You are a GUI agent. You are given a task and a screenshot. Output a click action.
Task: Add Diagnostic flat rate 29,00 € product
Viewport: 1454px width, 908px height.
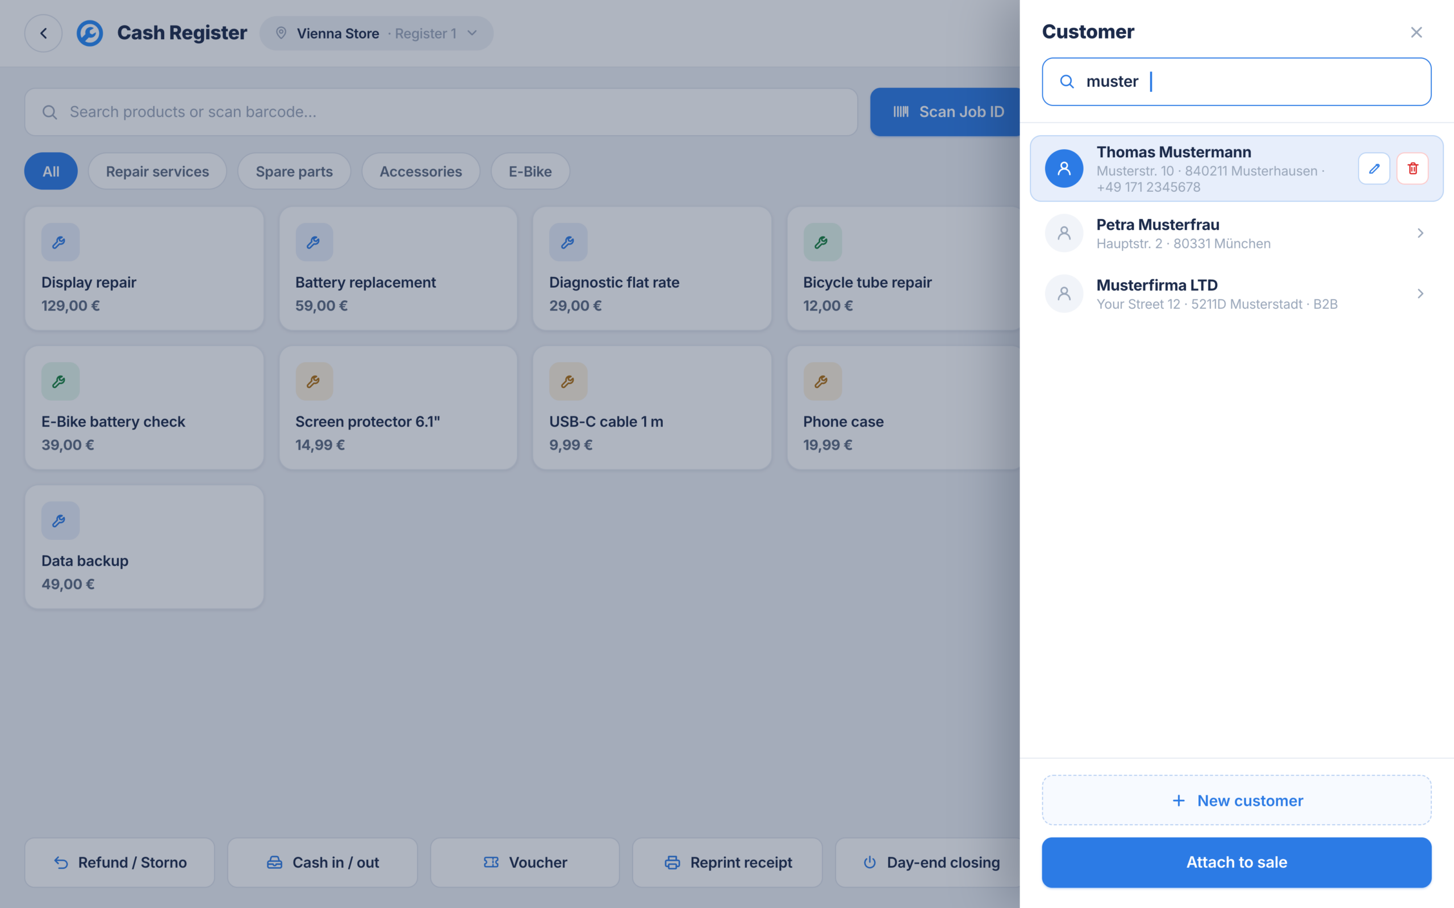653,268
